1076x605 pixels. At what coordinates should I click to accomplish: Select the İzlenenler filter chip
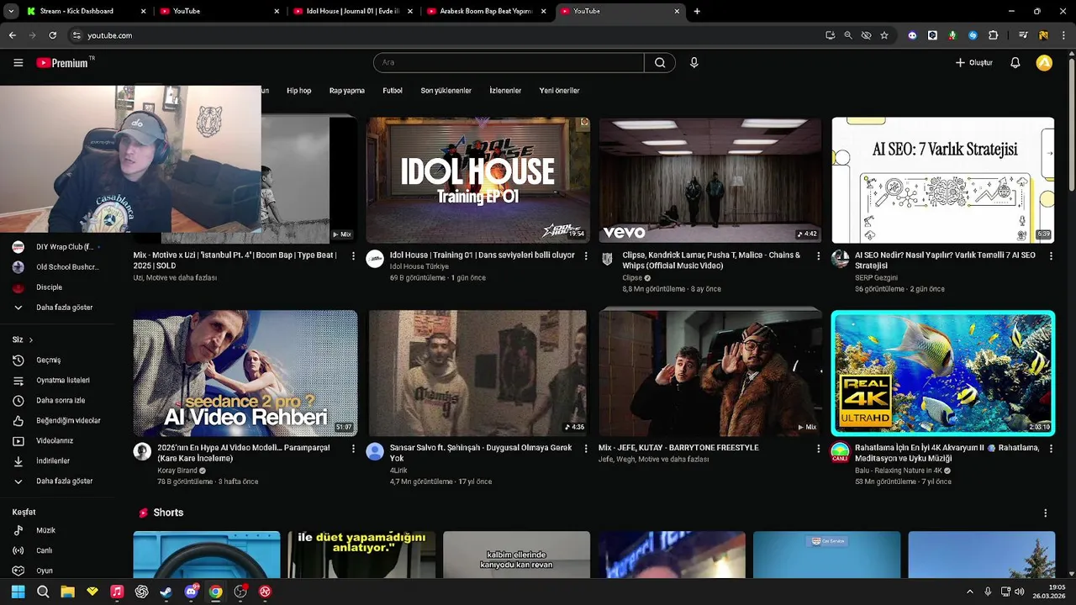coord(505,90)
